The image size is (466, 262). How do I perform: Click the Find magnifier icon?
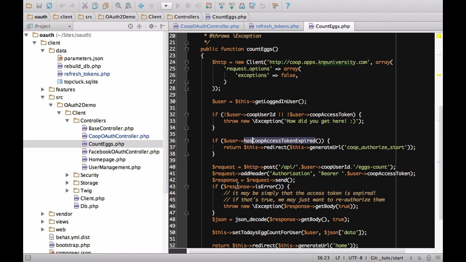[x=118, y=6]
